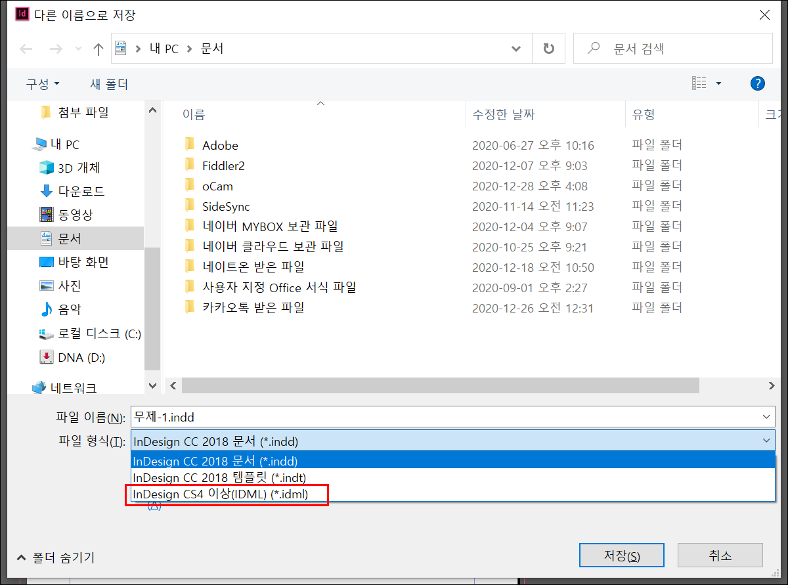Screen dimensions: 788x585
Task: Go forward with the right arrow button
Action: coord(56,49)
